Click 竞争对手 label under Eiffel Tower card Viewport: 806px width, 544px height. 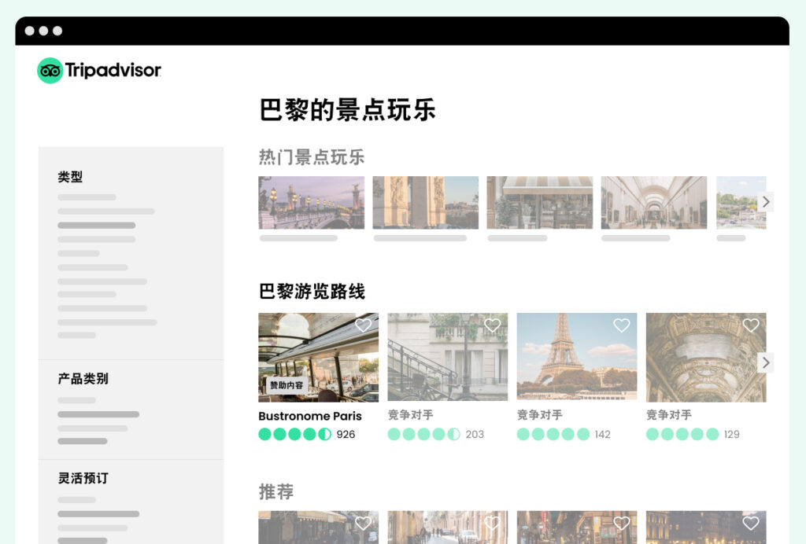point(539,414)
